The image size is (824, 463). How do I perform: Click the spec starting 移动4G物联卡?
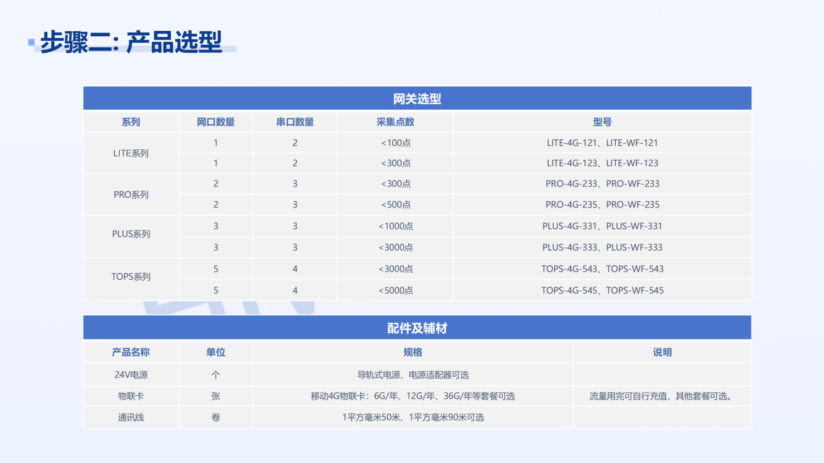(x=413, y=396)
